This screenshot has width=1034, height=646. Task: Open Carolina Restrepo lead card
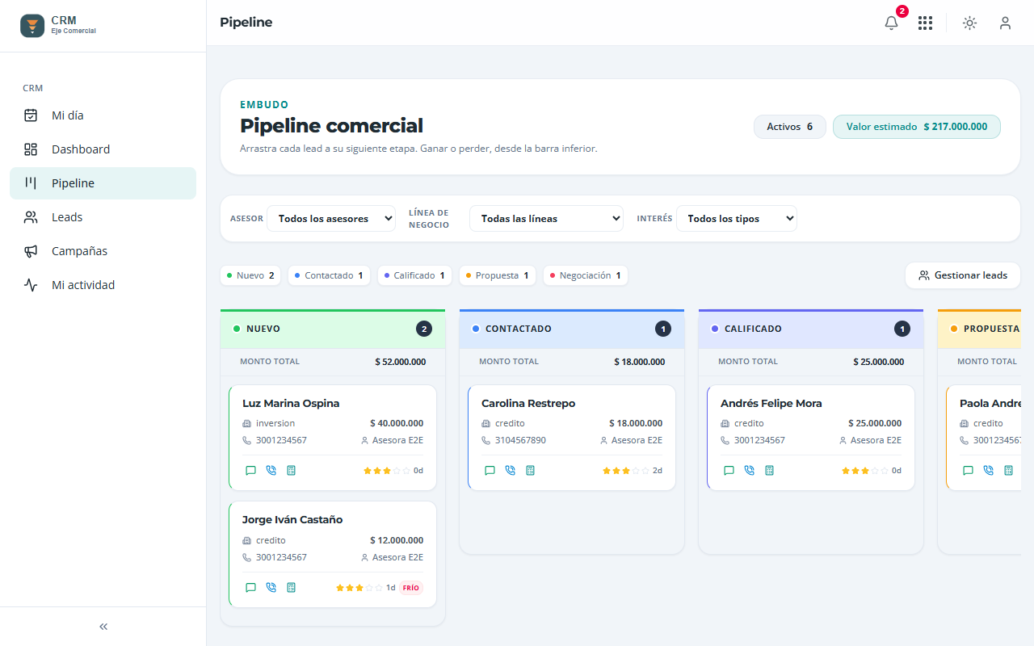point(572,438)
